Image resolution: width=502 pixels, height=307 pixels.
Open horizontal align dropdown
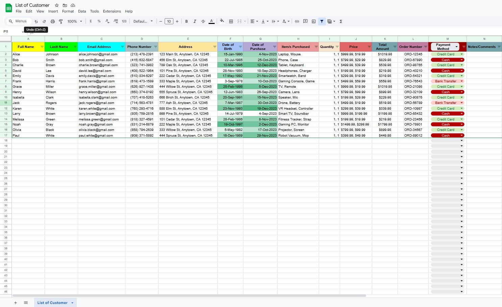point(254,21)
